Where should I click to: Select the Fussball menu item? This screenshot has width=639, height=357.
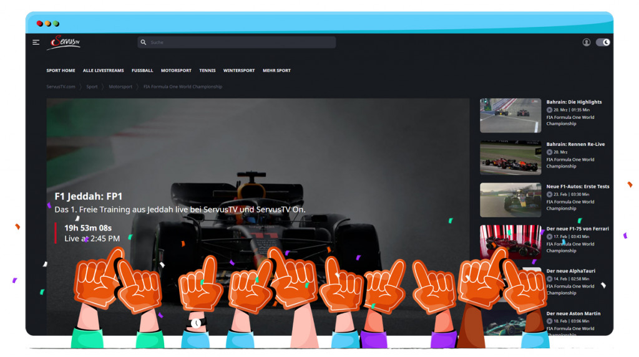(142, 70)
